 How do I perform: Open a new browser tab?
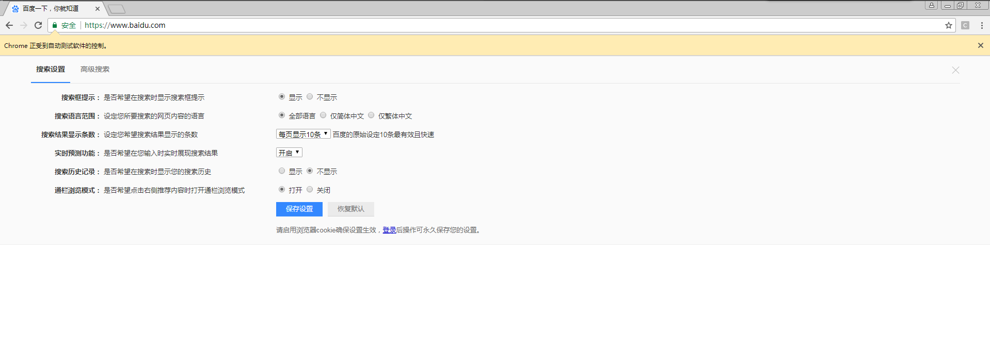tap(117, 9)
